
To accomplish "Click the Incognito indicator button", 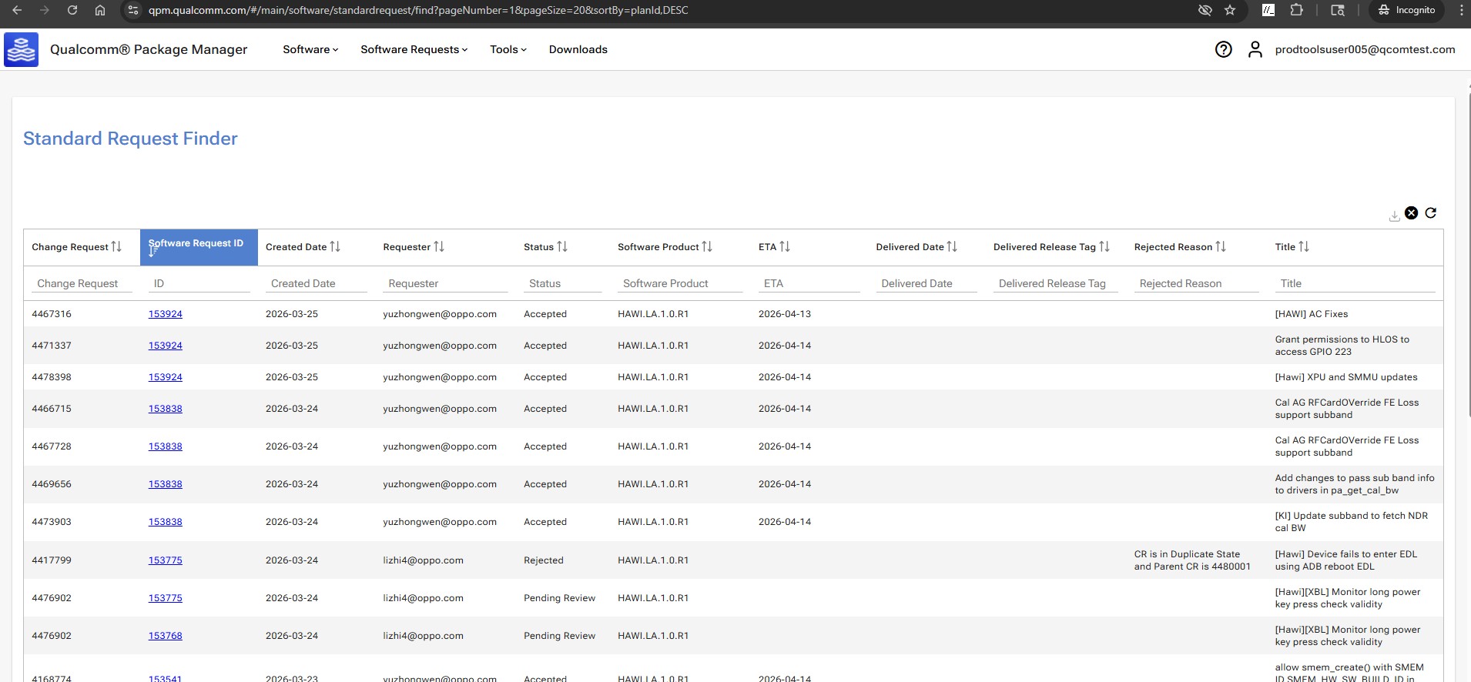I will pos(1406,10).
